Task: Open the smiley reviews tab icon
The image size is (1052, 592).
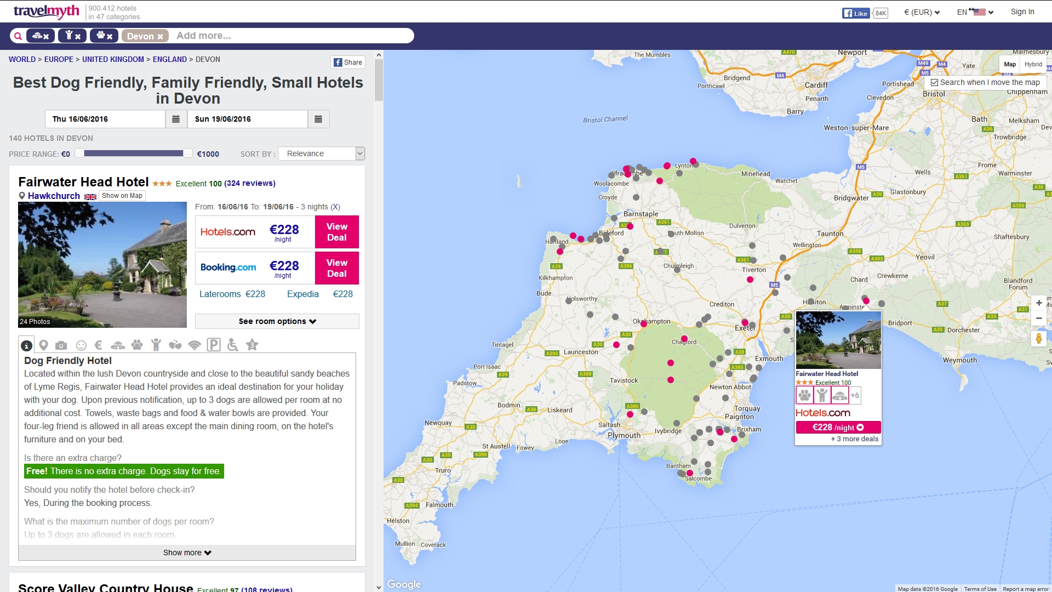Action: [81, 345]
